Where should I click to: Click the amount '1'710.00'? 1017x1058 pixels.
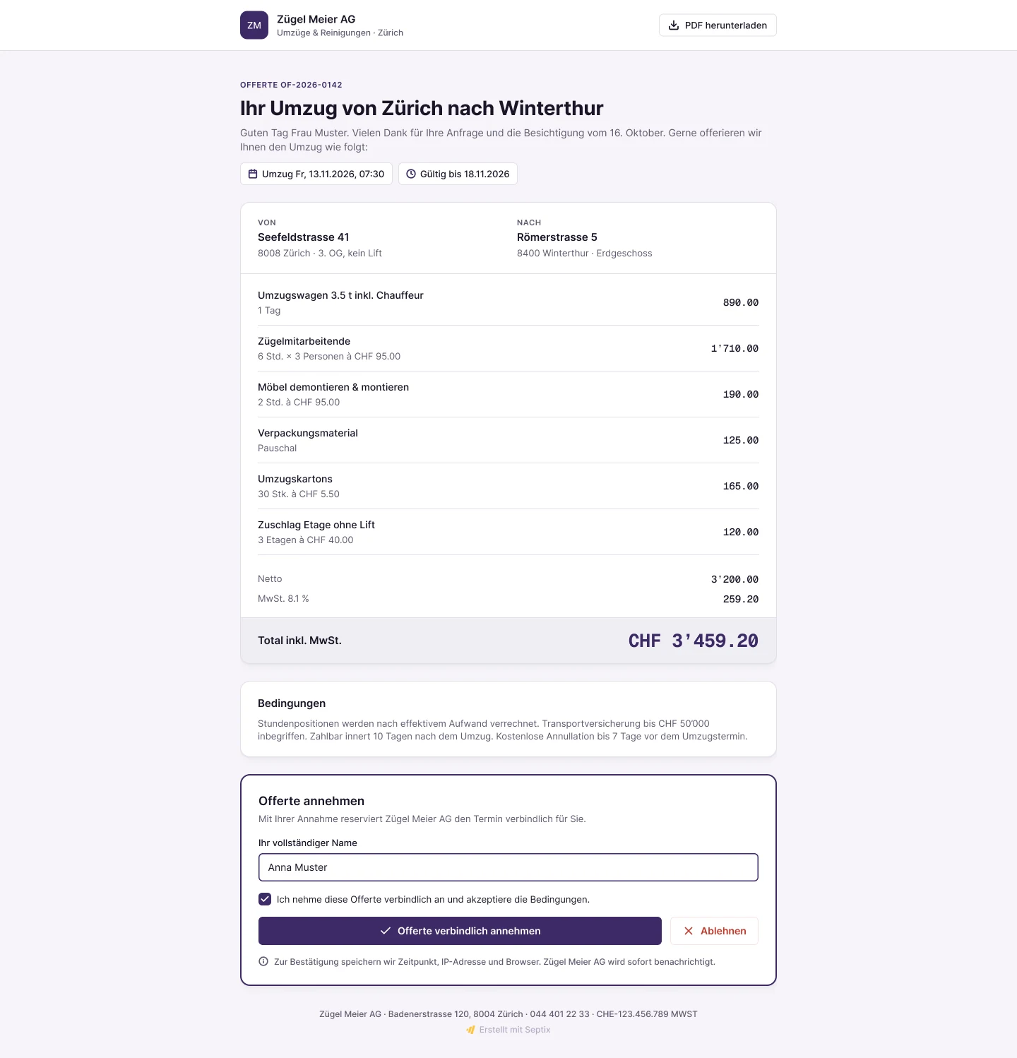[x=734, y=348]
